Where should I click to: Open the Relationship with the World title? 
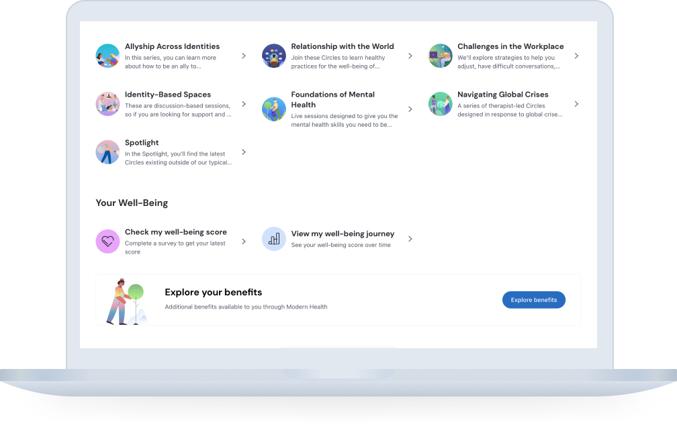tap(343, 46)
